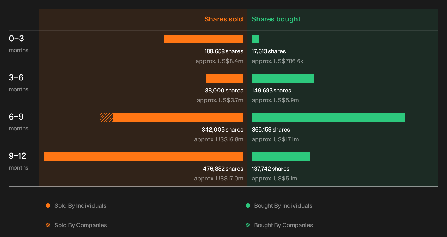Click the 3-6 months orange sold bar
Viewport: 447px width, 237px height.
pyautogui.click(x=225, y=78)
